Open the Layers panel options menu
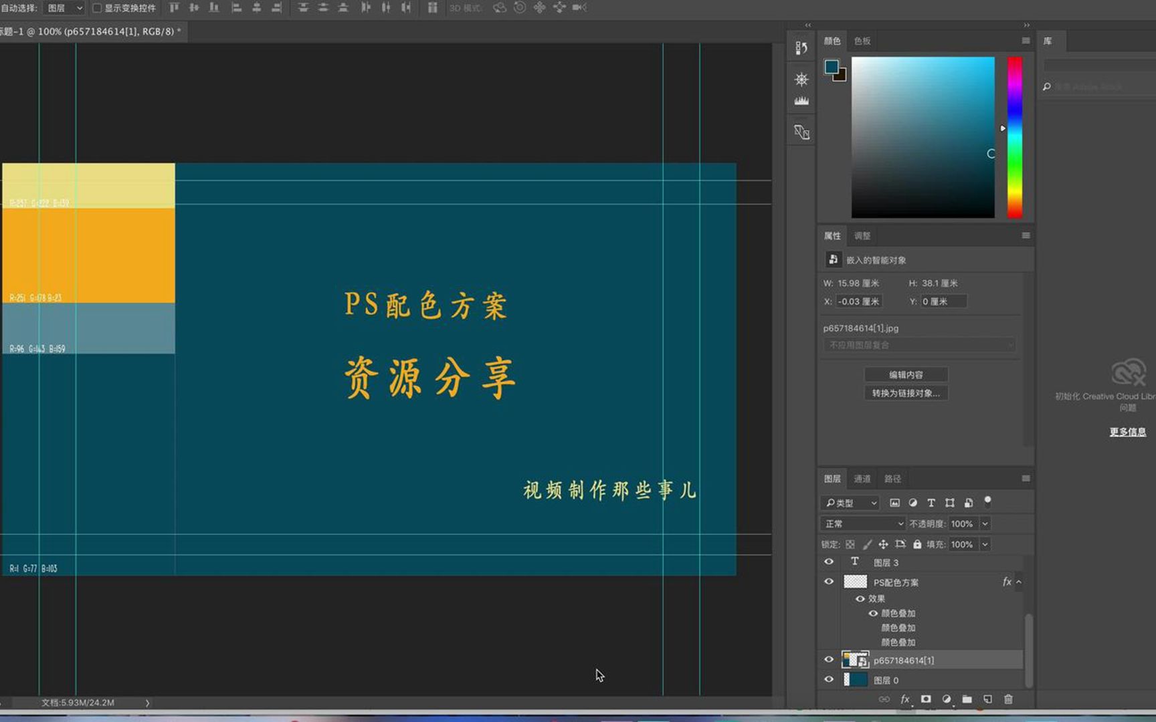 1026,478
